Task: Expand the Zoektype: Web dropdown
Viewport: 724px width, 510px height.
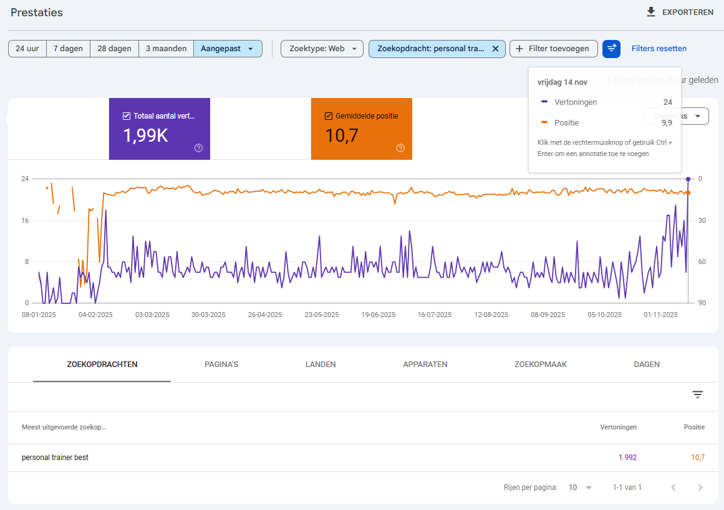Action: (322, 49)
